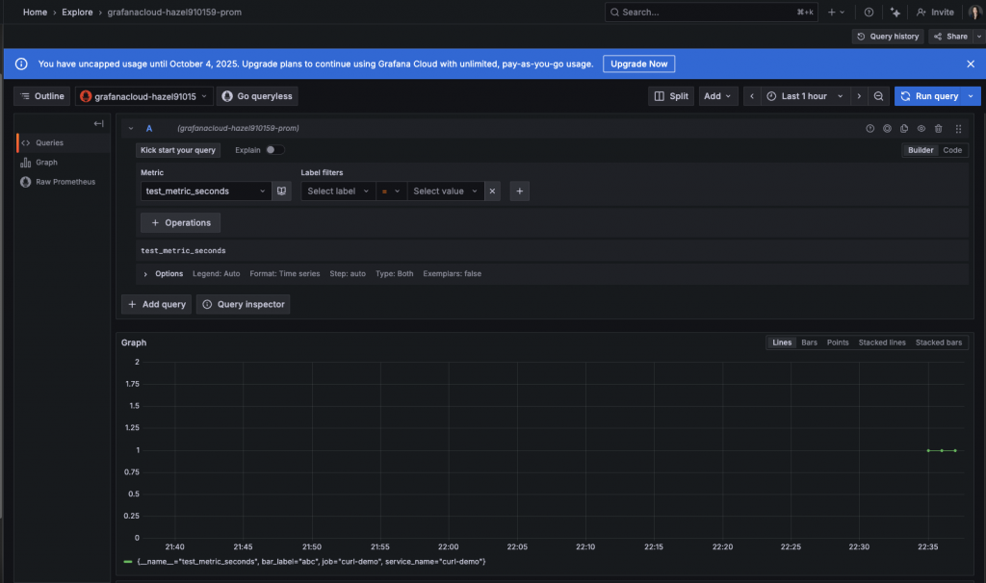The width and height of the screenshot is (986, 583).
Task: Click the Share button
Action: (x=950, y=37)
